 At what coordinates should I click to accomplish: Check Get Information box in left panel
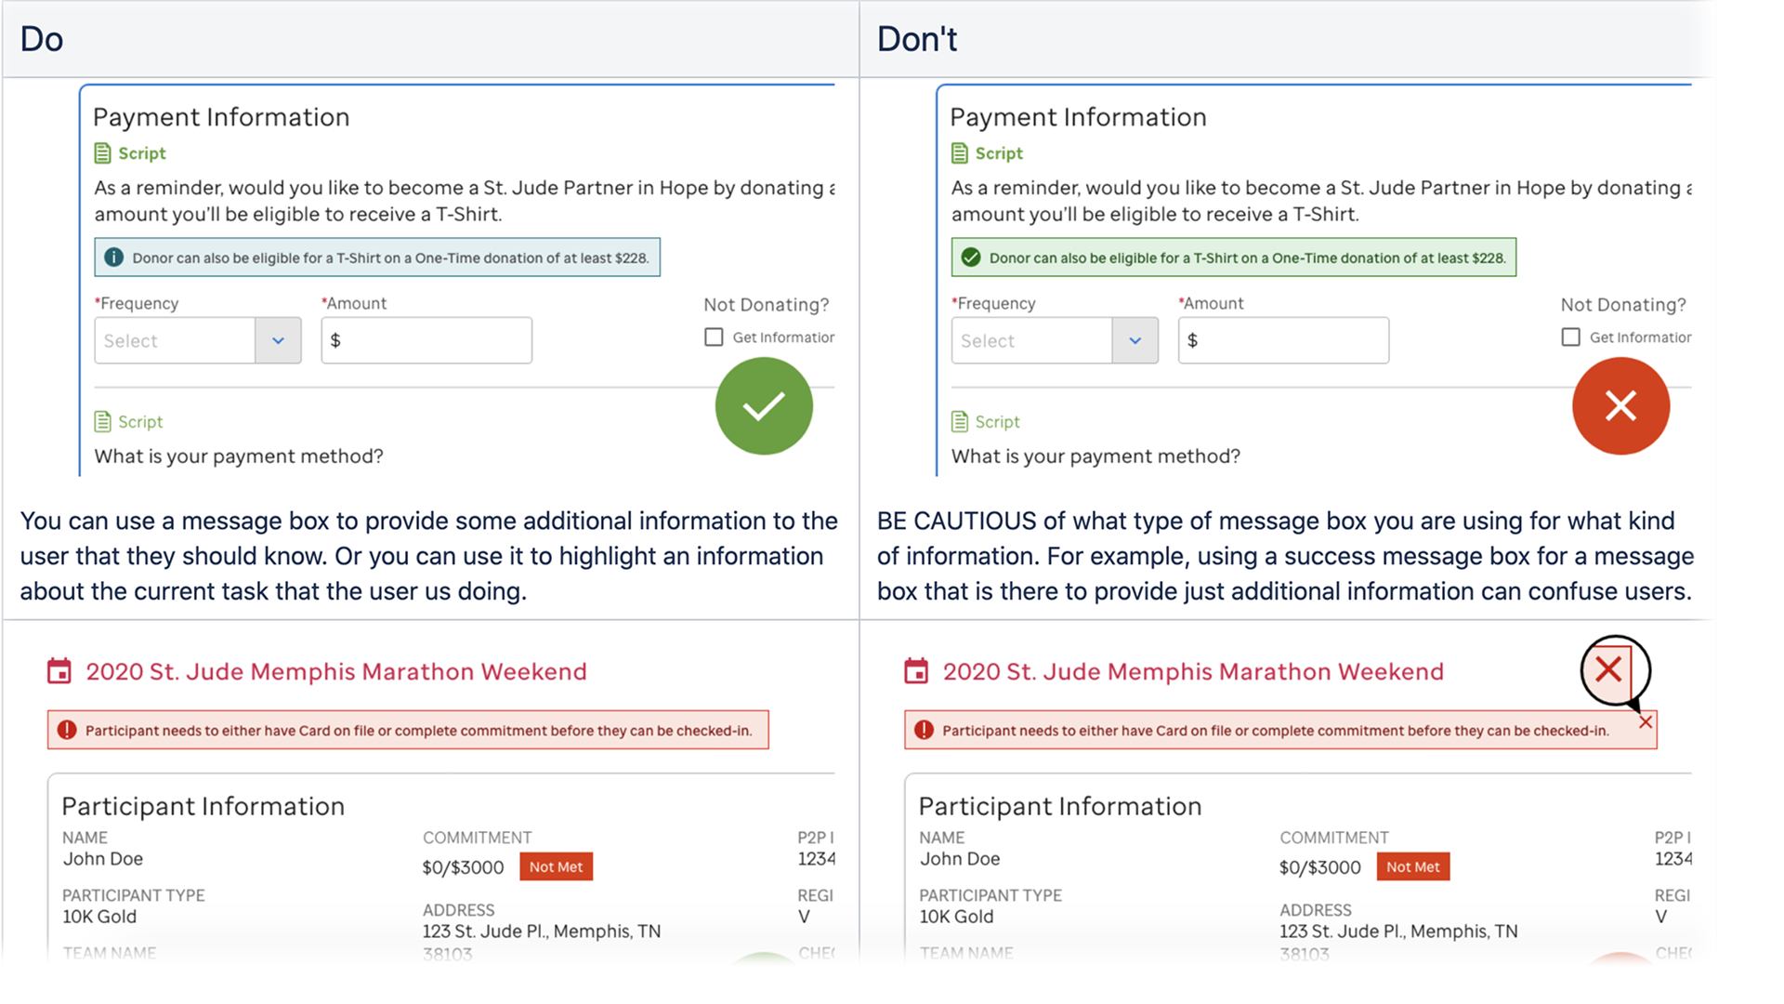(x=714, y=337)
